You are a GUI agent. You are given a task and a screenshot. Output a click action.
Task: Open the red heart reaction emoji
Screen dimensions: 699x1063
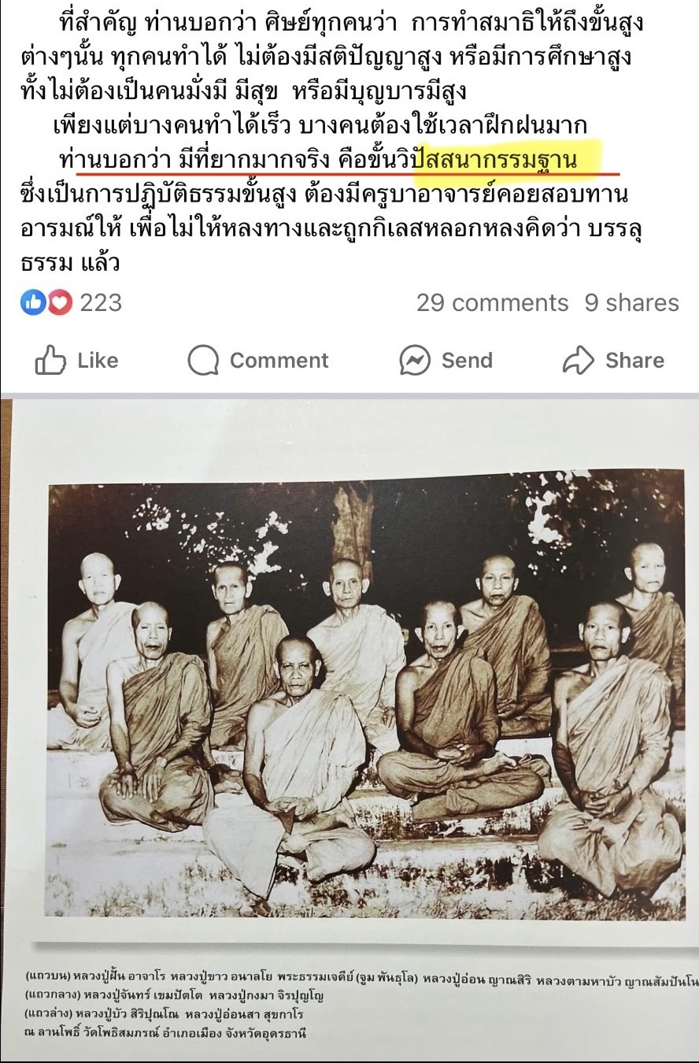(59, 302)
